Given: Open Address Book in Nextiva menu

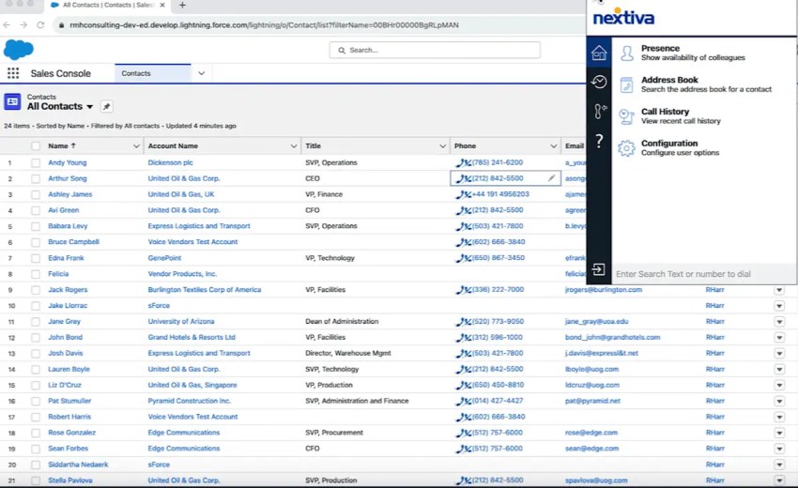Looking at the screenshot, I should click(x=704, y=84).
